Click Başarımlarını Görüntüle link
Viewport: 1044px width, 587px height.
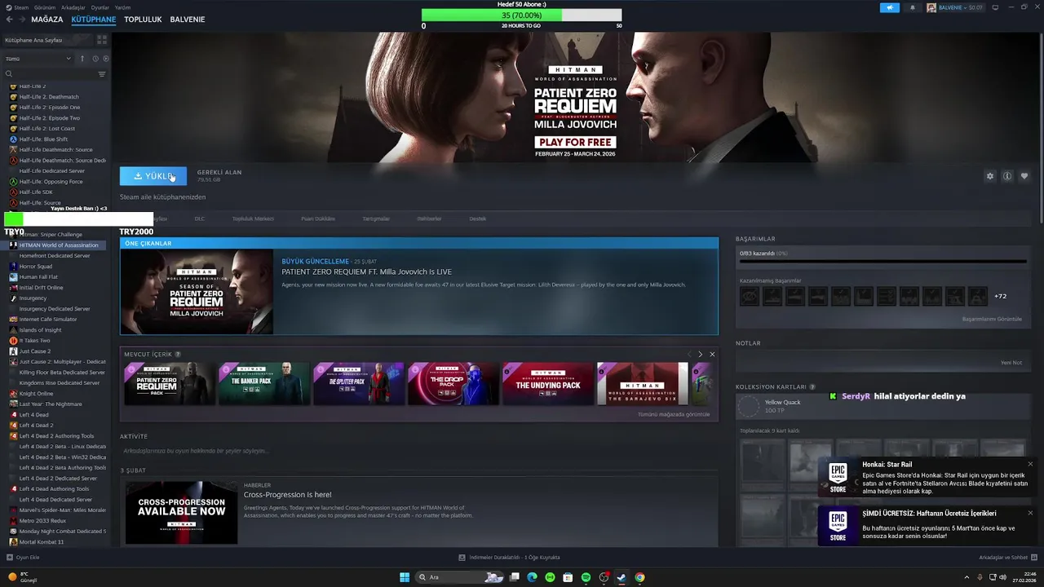point(992,319)
